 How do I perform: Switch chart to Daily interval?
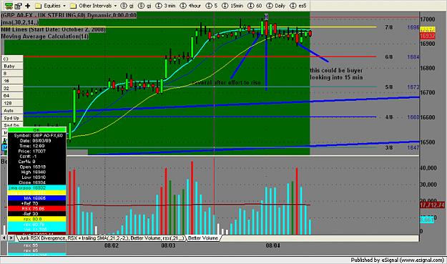(275, 6)
